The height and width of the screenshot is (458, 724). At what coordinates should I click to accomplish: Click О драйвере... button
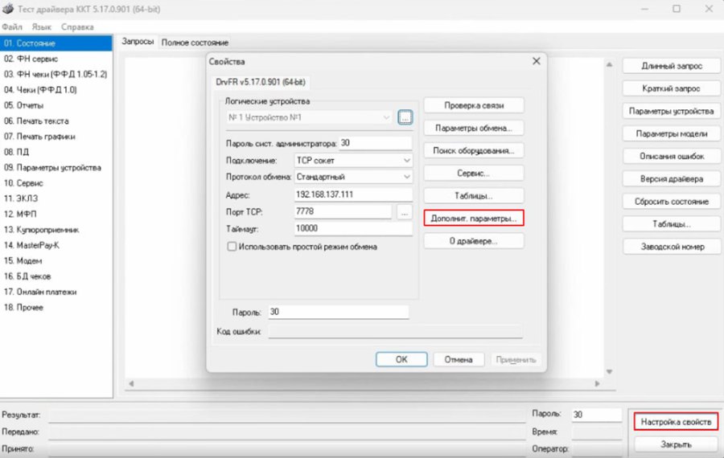[474, 241]
